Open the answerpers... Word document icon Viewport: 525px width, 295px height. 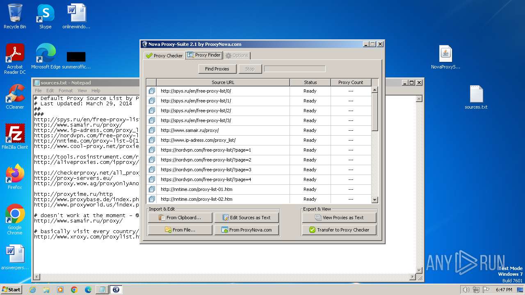click(15, 257)
